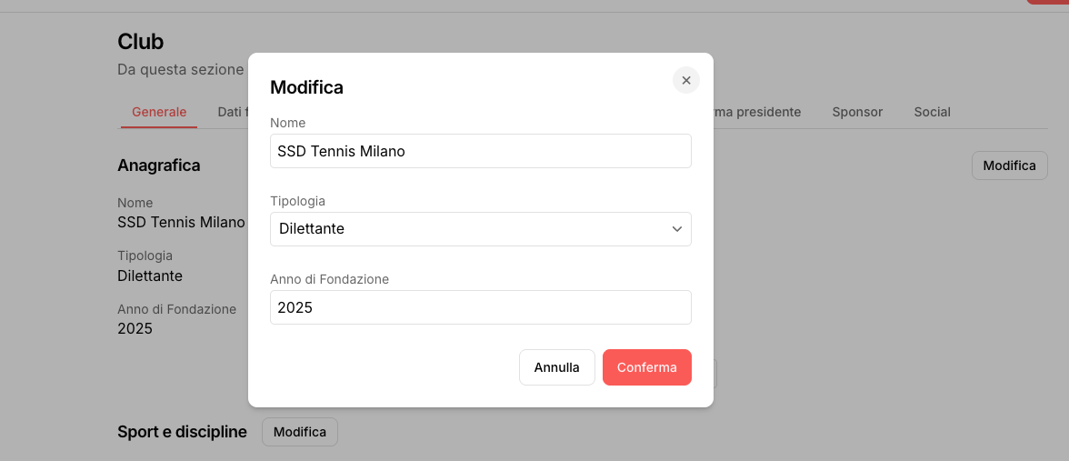Screen dimensions: 1069x461
Task: Close the Modifica dialog with the X icon
Action: (x=686, y=80)
